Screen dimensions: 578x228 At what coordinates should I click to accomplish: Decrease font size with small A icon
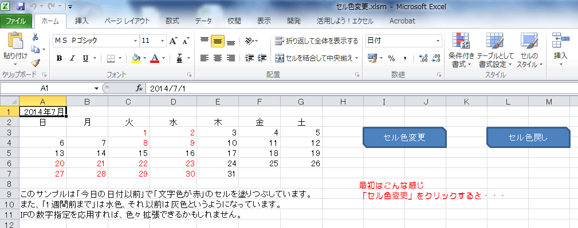(186, 41)
